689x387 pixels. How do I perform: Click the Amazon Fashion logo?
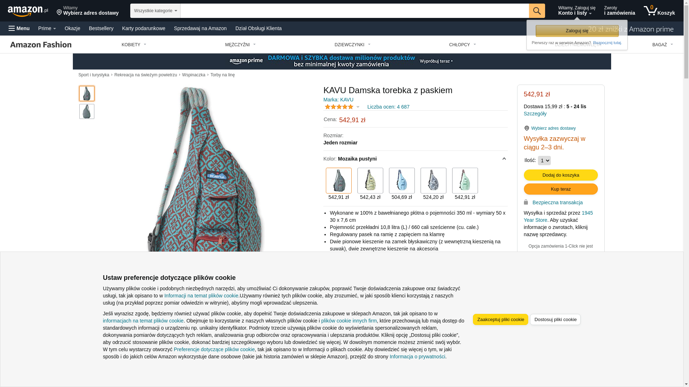tap(41, 44)
